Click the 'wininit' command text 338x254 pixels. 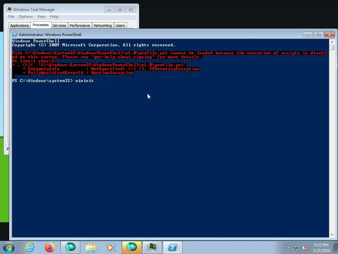point(84,81)
